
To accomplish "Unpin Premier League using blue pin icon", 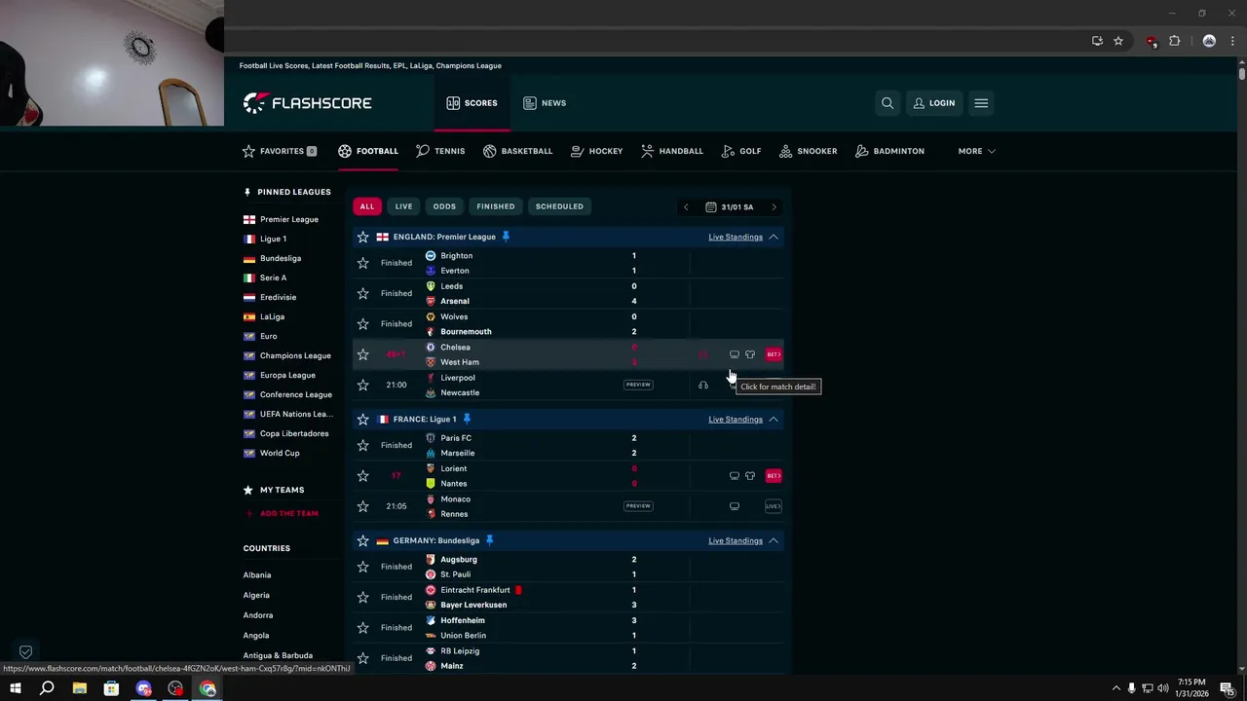I will pos(506,237).
